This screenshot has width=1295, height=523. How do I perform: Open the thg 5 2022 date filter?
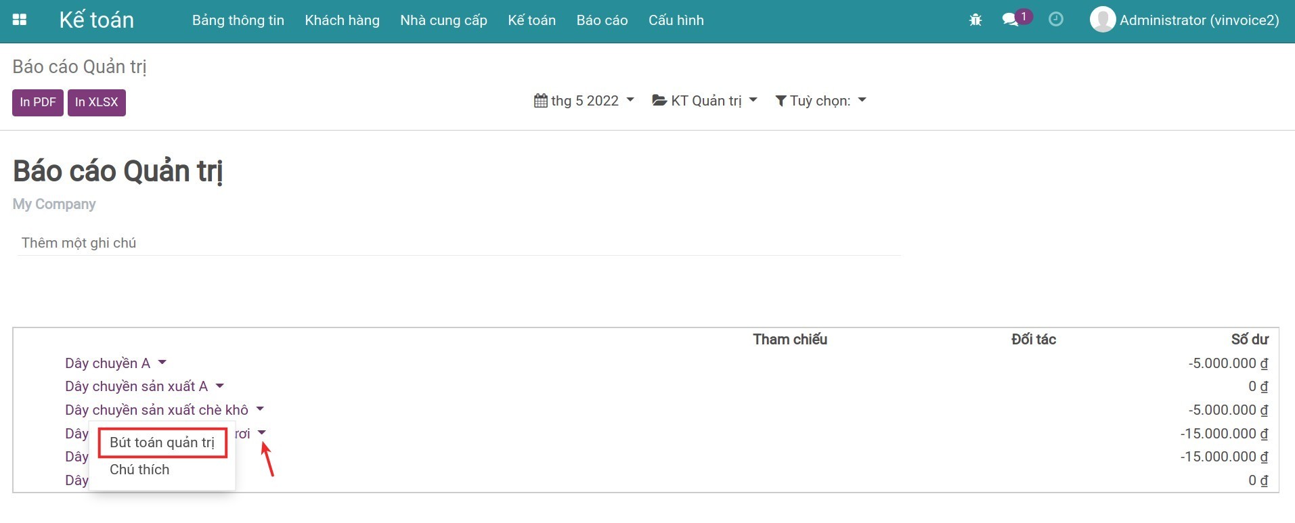pos(584,101)
